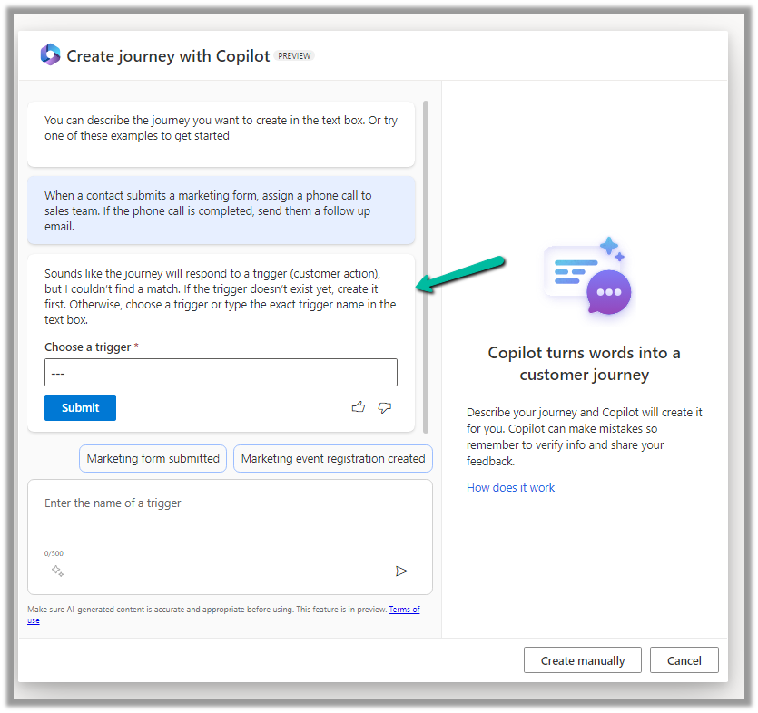The image size is (758, 713).
Task: Click the Copilot logo in the dialog header
Action: pyautogui.click(x=50, y=55)
